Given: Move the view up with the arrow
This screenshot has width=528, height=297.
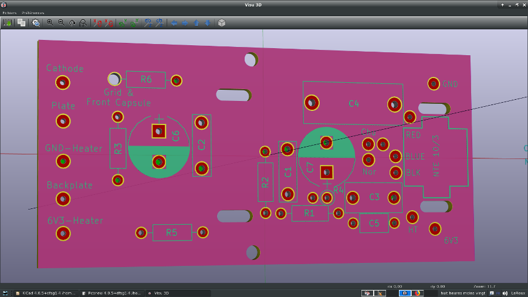Looking at the screenshot, I should tap(196, 23).
